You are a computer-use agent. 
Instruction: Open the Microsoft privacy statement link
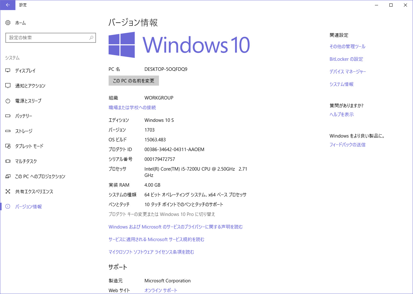[x=176, y=227]
